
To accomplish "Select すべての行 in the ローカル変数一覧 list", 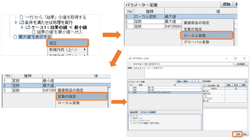I will [225, 98].
